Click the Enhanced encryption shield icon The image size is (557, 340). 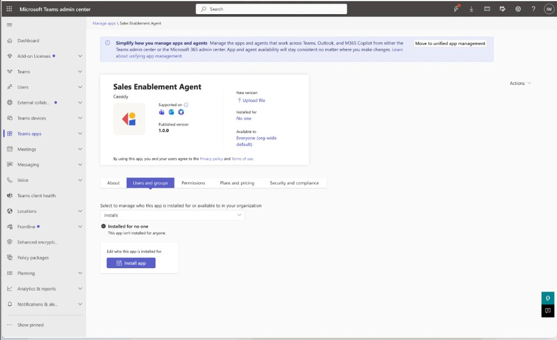point(10,242)
